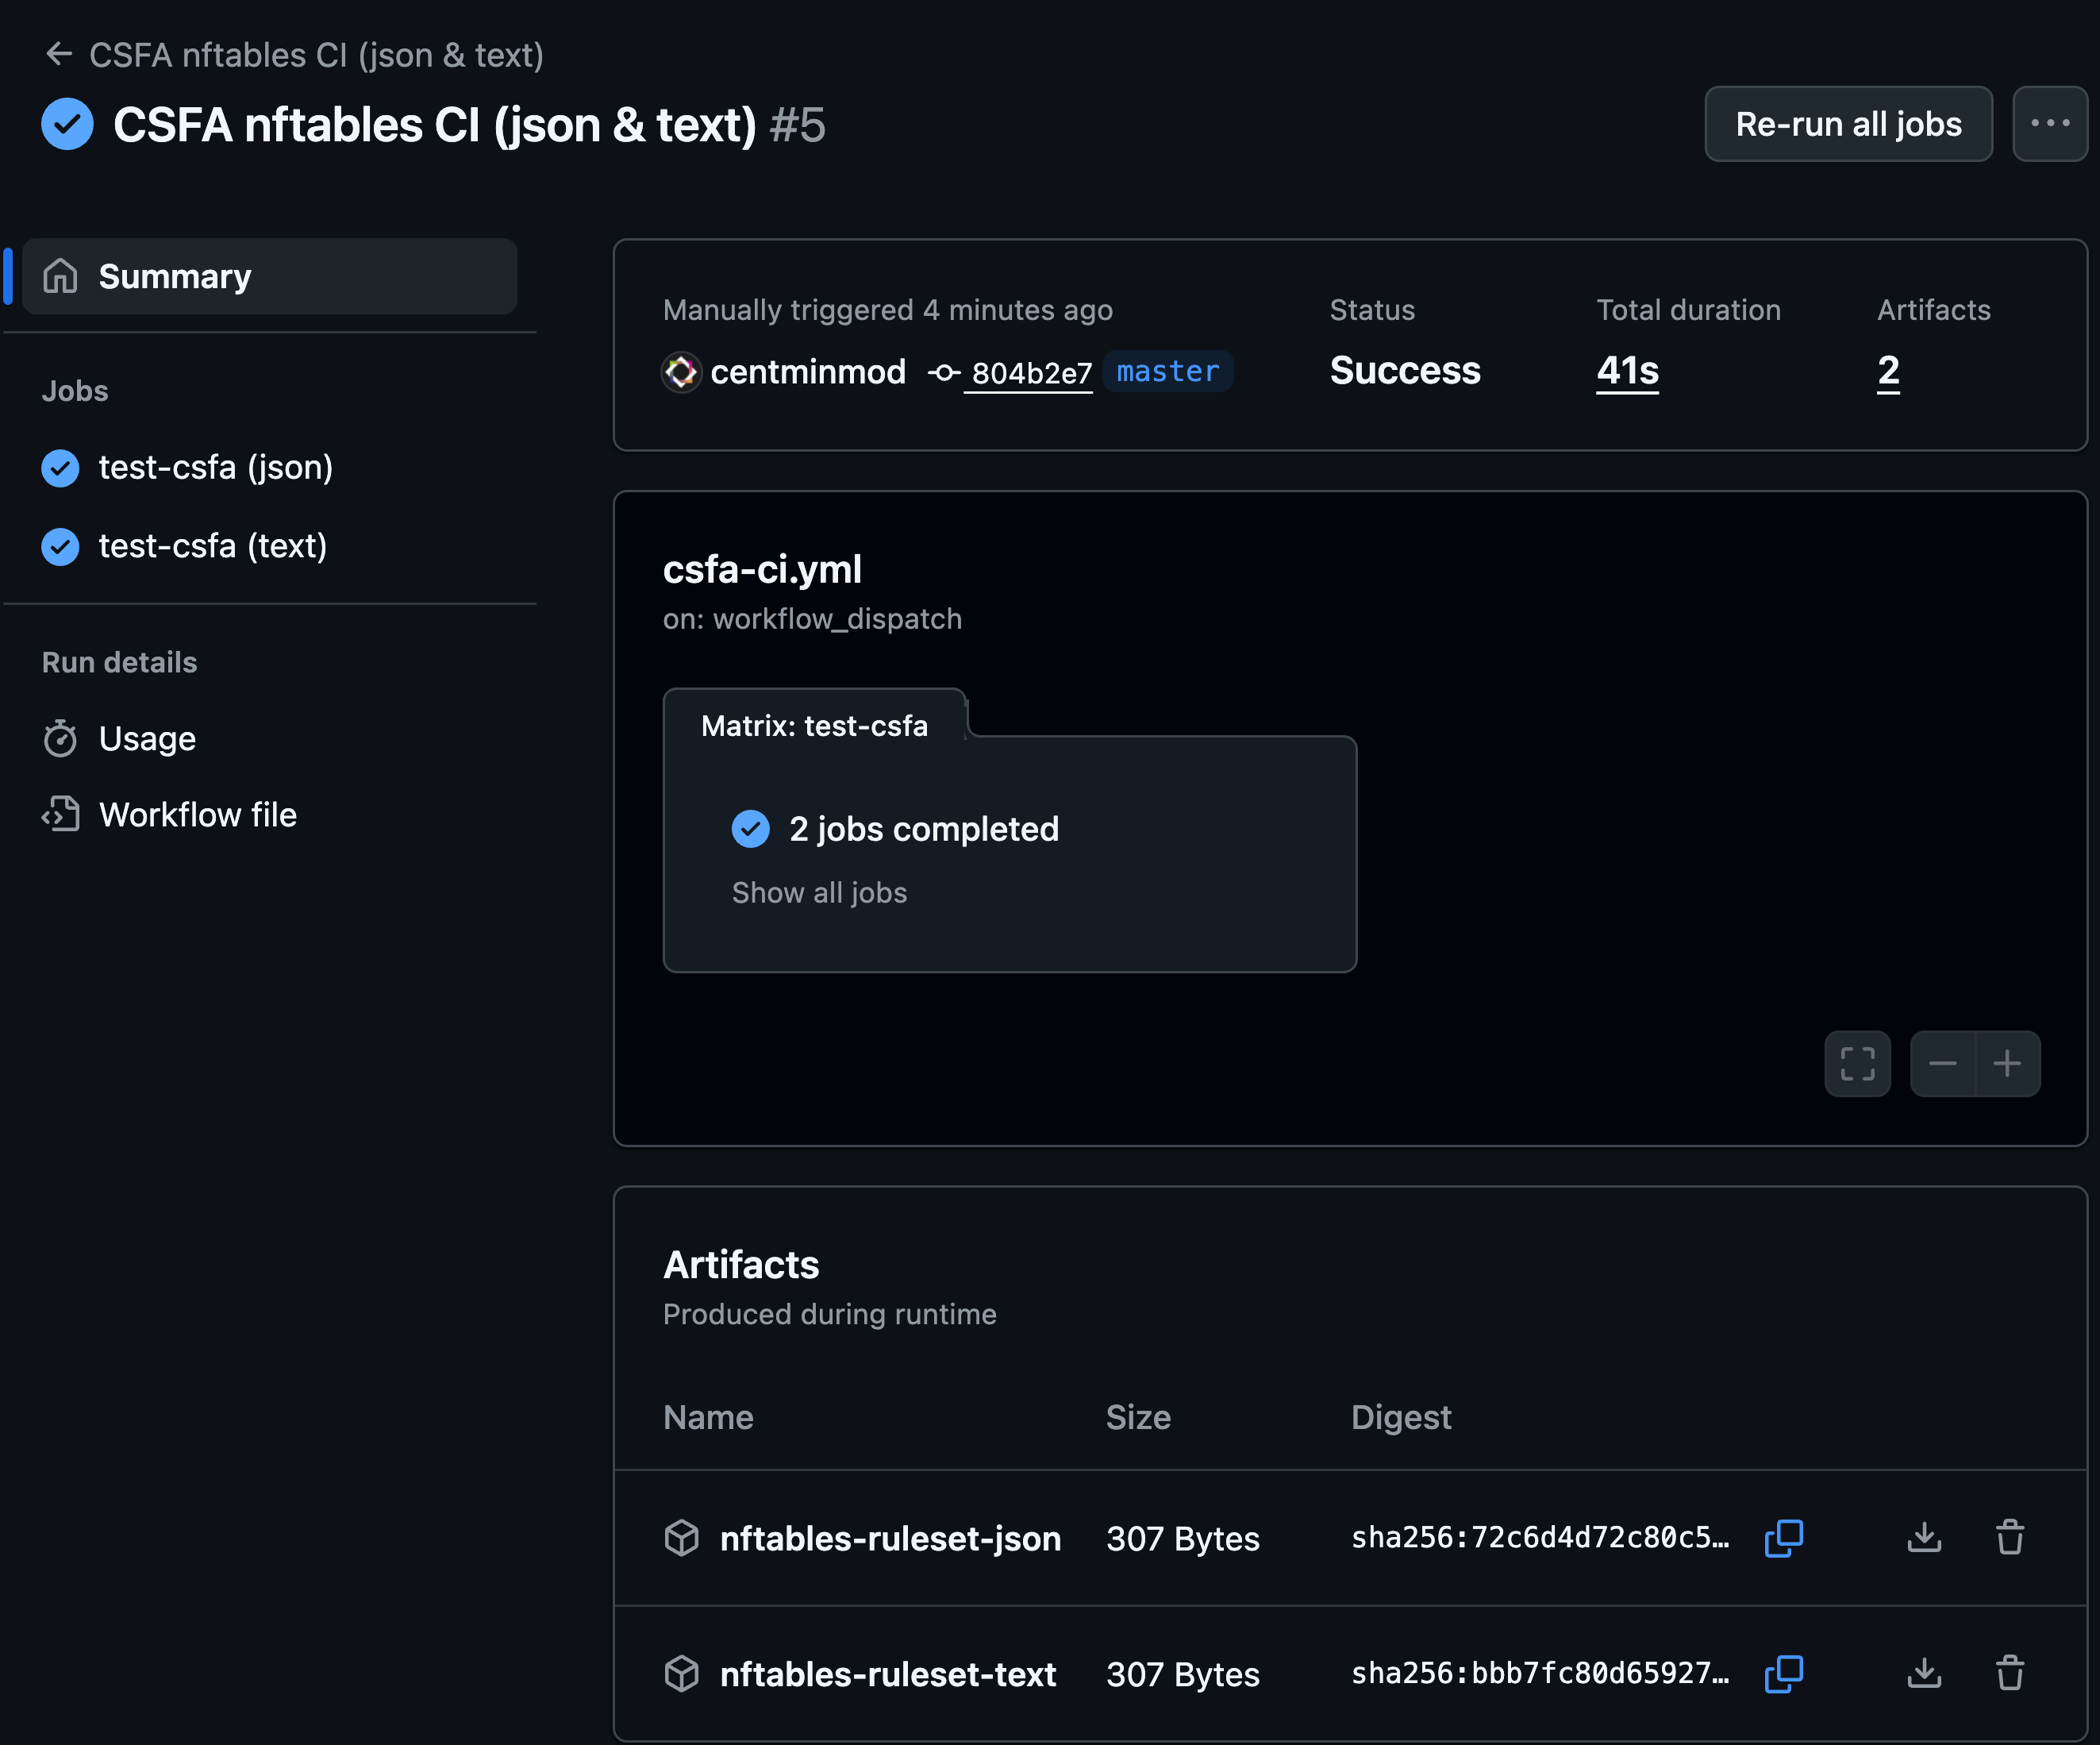Click the 41s total duration link

pyautogui.click(x=1627, y=372)
